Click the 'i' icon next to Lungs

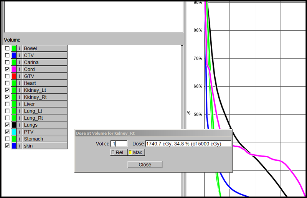pyautogui.click(x=20, y=125)
